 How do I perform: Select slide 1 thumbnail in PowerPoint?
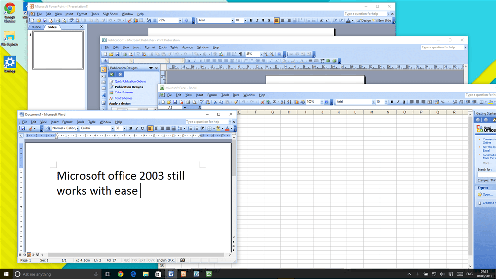click(x=58, y=50)
